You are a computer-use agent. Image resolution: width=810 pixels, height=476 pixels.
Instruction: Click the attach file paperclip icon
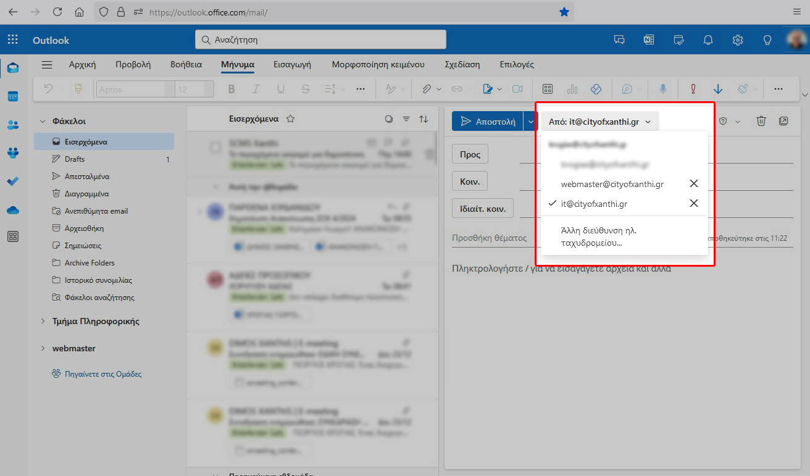click(x=426, y=89)
